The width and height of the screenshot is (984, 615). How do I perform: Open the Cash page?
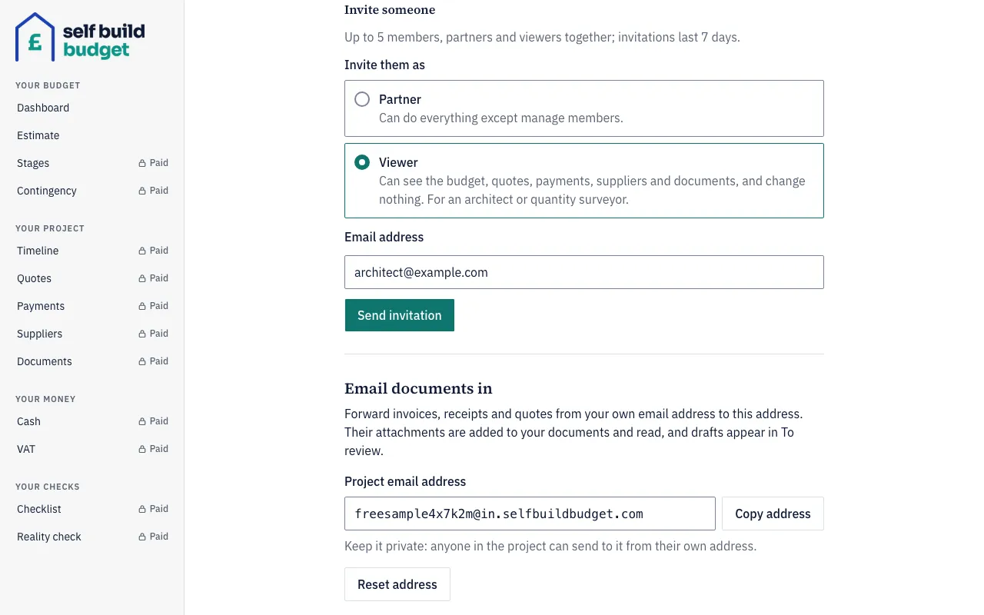[x=92, y=421]
